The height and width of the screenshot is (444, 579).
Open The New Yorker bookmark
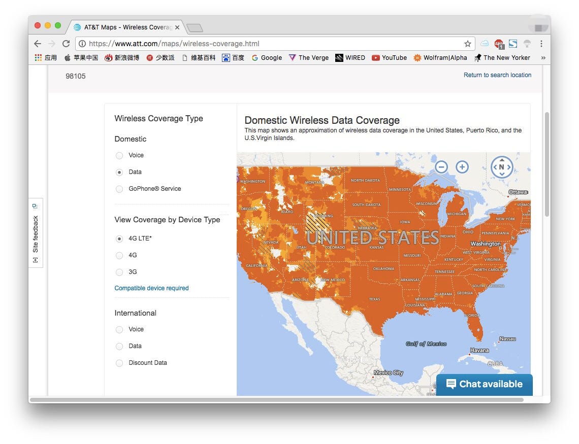502,57
